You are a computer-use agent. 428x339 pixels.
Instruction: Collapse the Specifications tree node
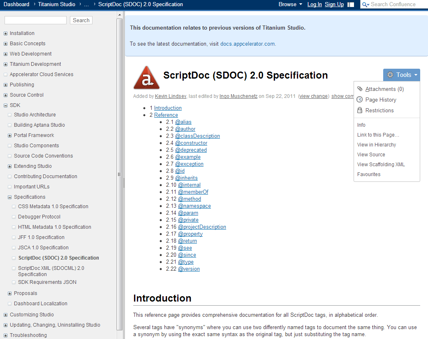coord(9,197)
